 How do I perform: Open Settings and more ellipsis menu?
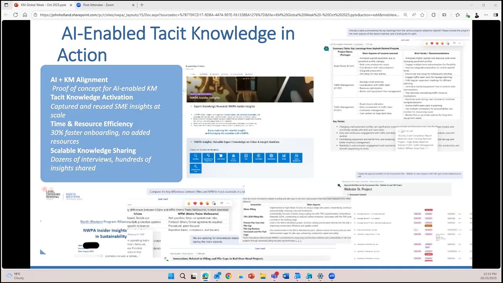[x=486, y=15]
